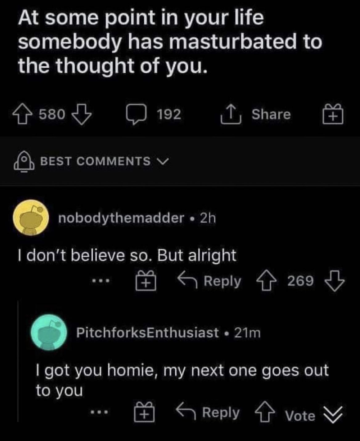Open the post's 192 comments
The image size is (360, 441).
pyautogui.click(x=153, y=115)
